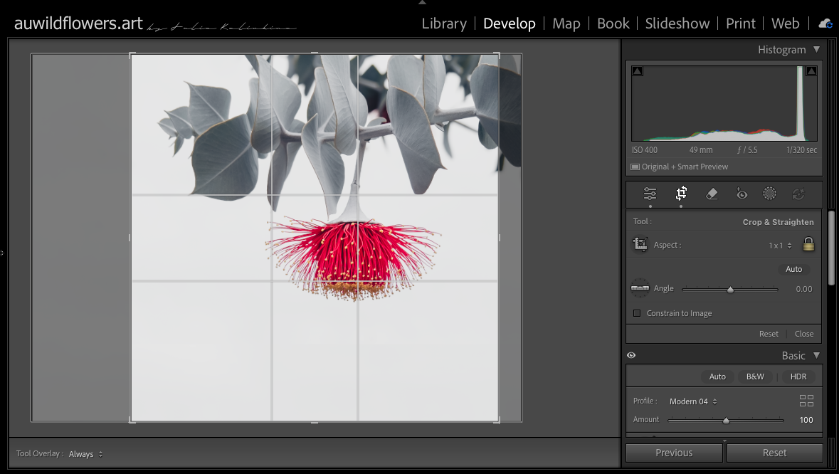Open the Web module
Viewport: 839px width, 474px height.
tap(785, 23)
